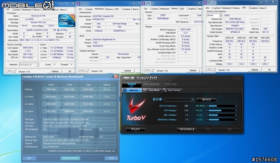
Task: Decrease DRAM Bus Voltage with left arrow
Action: pyautogui.click(x=207, y=120)
